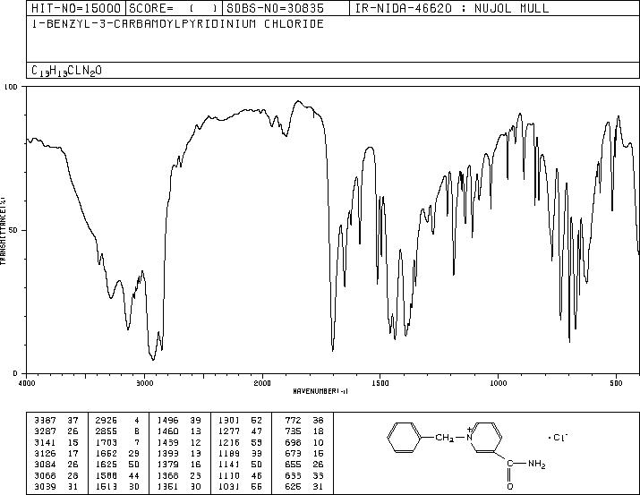Viewport: 640px width, 495px height.
Task: Select peak value 1460
Action: pyautogui.click(x=167, y=431)
